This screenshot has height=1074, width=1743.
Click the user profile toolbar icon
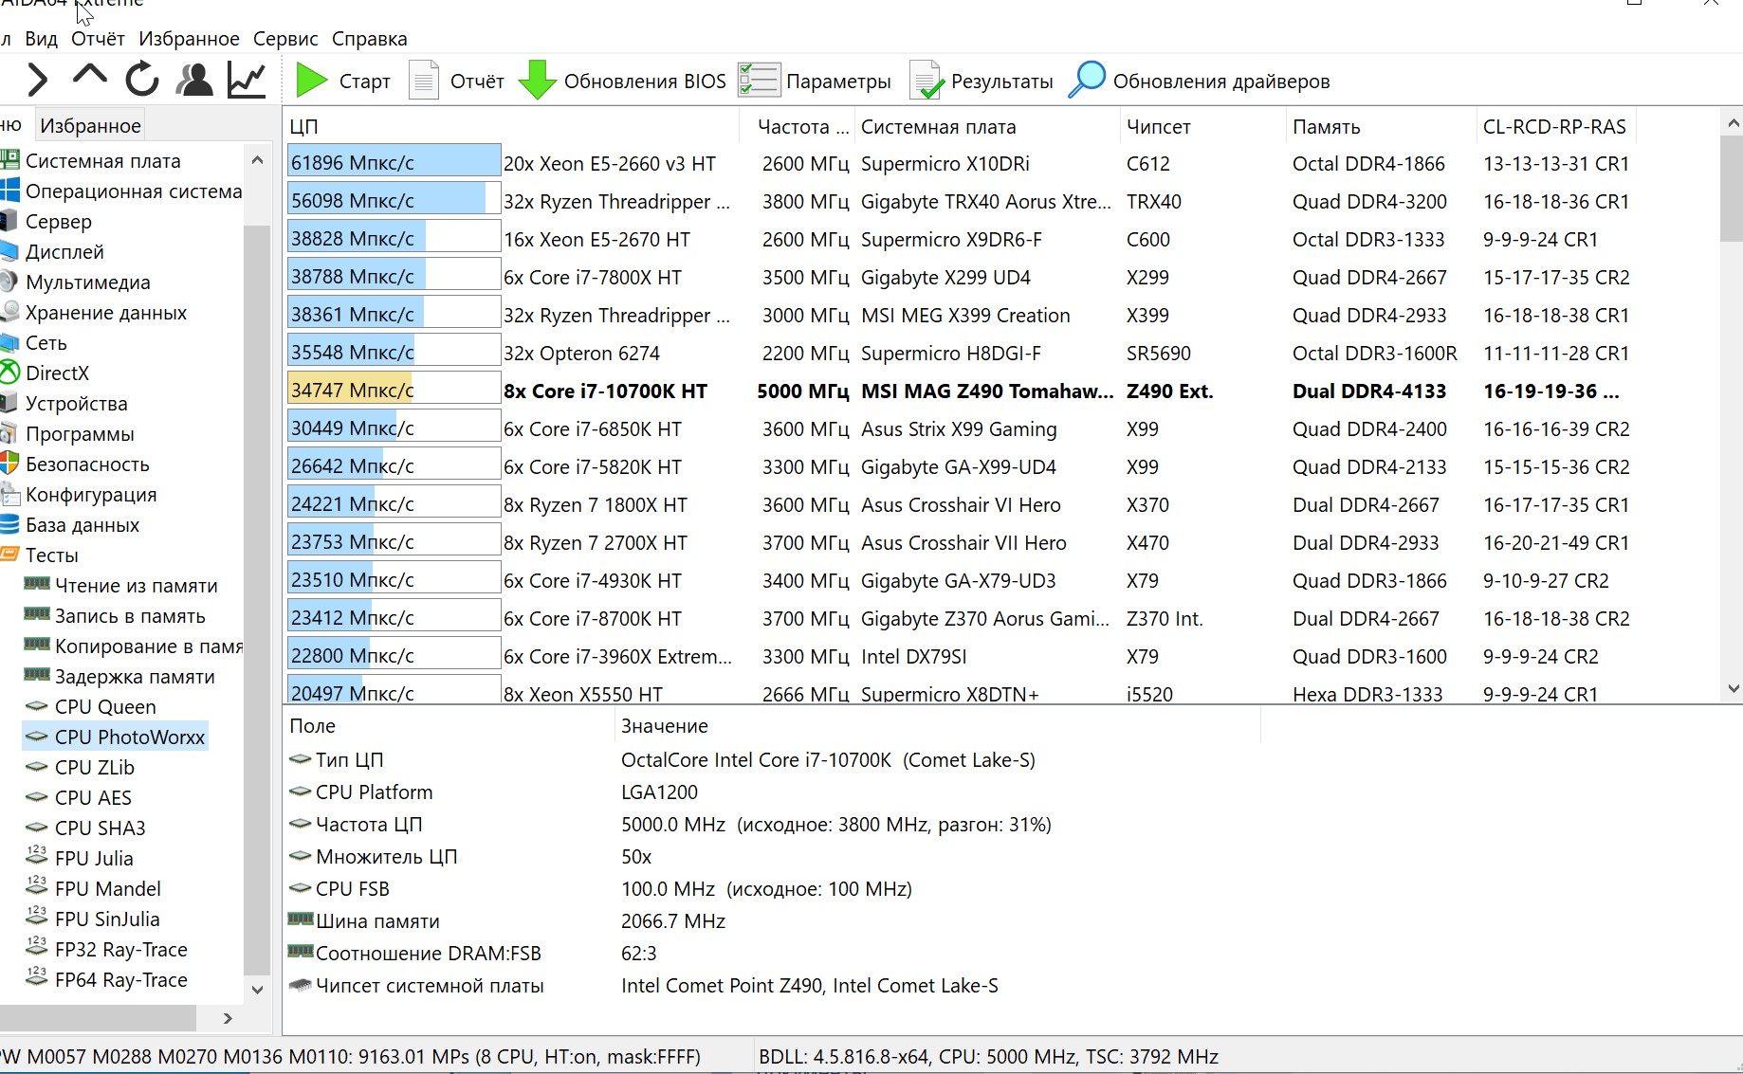click(x=194, y=80)
